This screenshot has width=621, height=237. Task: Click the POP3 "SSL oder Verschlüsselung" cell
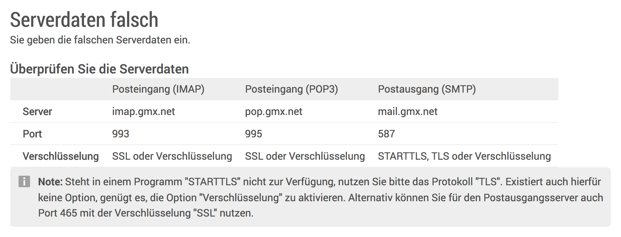305,156
